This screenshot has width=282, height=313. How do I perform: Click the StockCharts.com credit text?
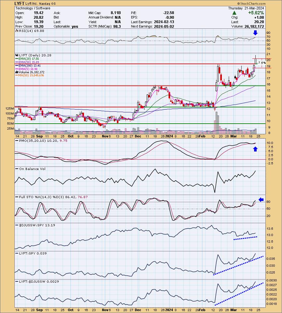[251, 3]
